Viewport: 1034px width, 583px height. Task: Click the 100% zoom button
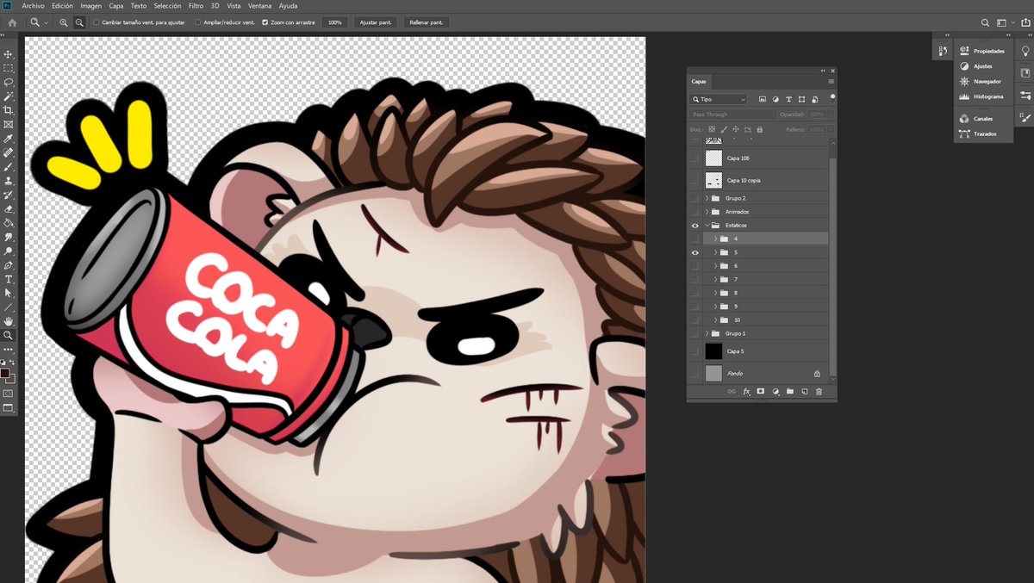[x=334, y=22]
